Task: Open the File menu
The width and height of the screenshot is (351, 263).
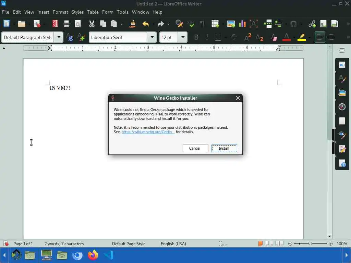Action: pyautogui.click(x=5, y=12)
